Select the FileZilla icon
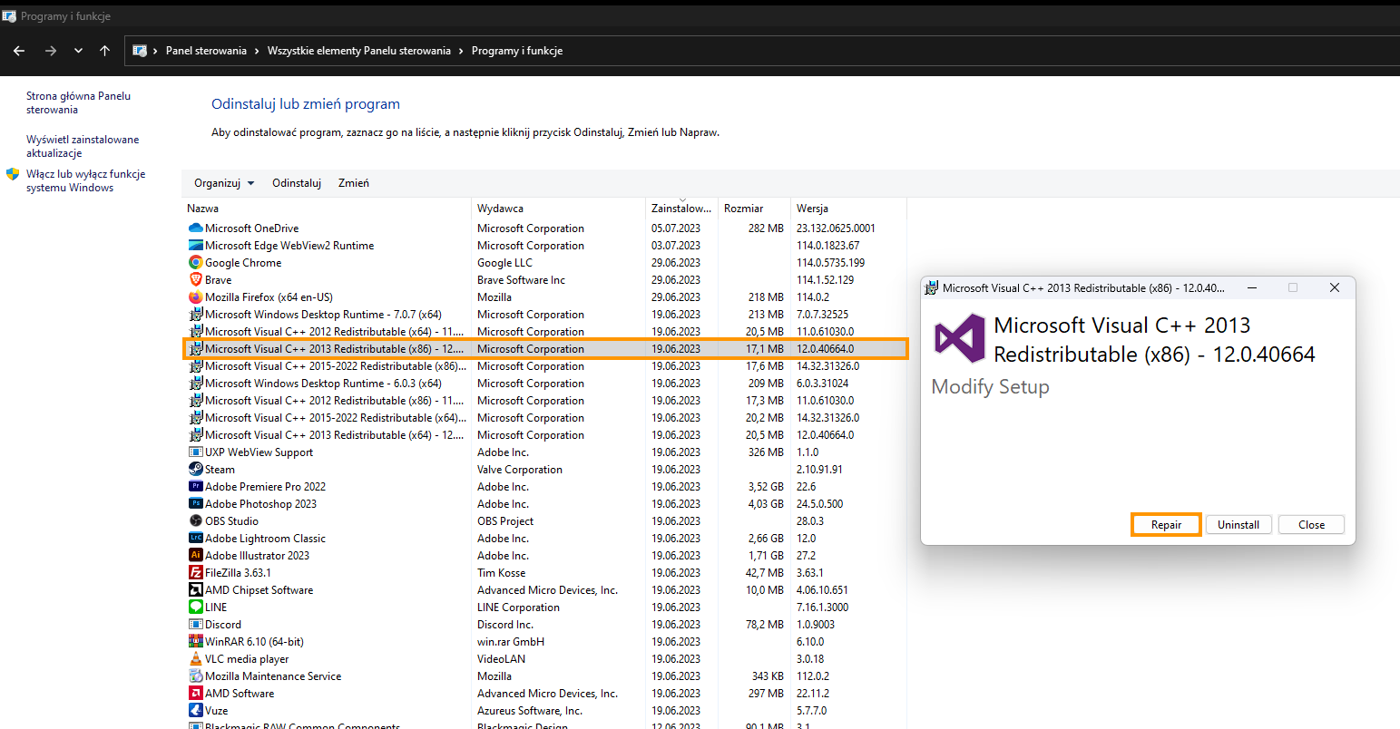This screenshot has height=729, width=1400. (x=195, y=573)
